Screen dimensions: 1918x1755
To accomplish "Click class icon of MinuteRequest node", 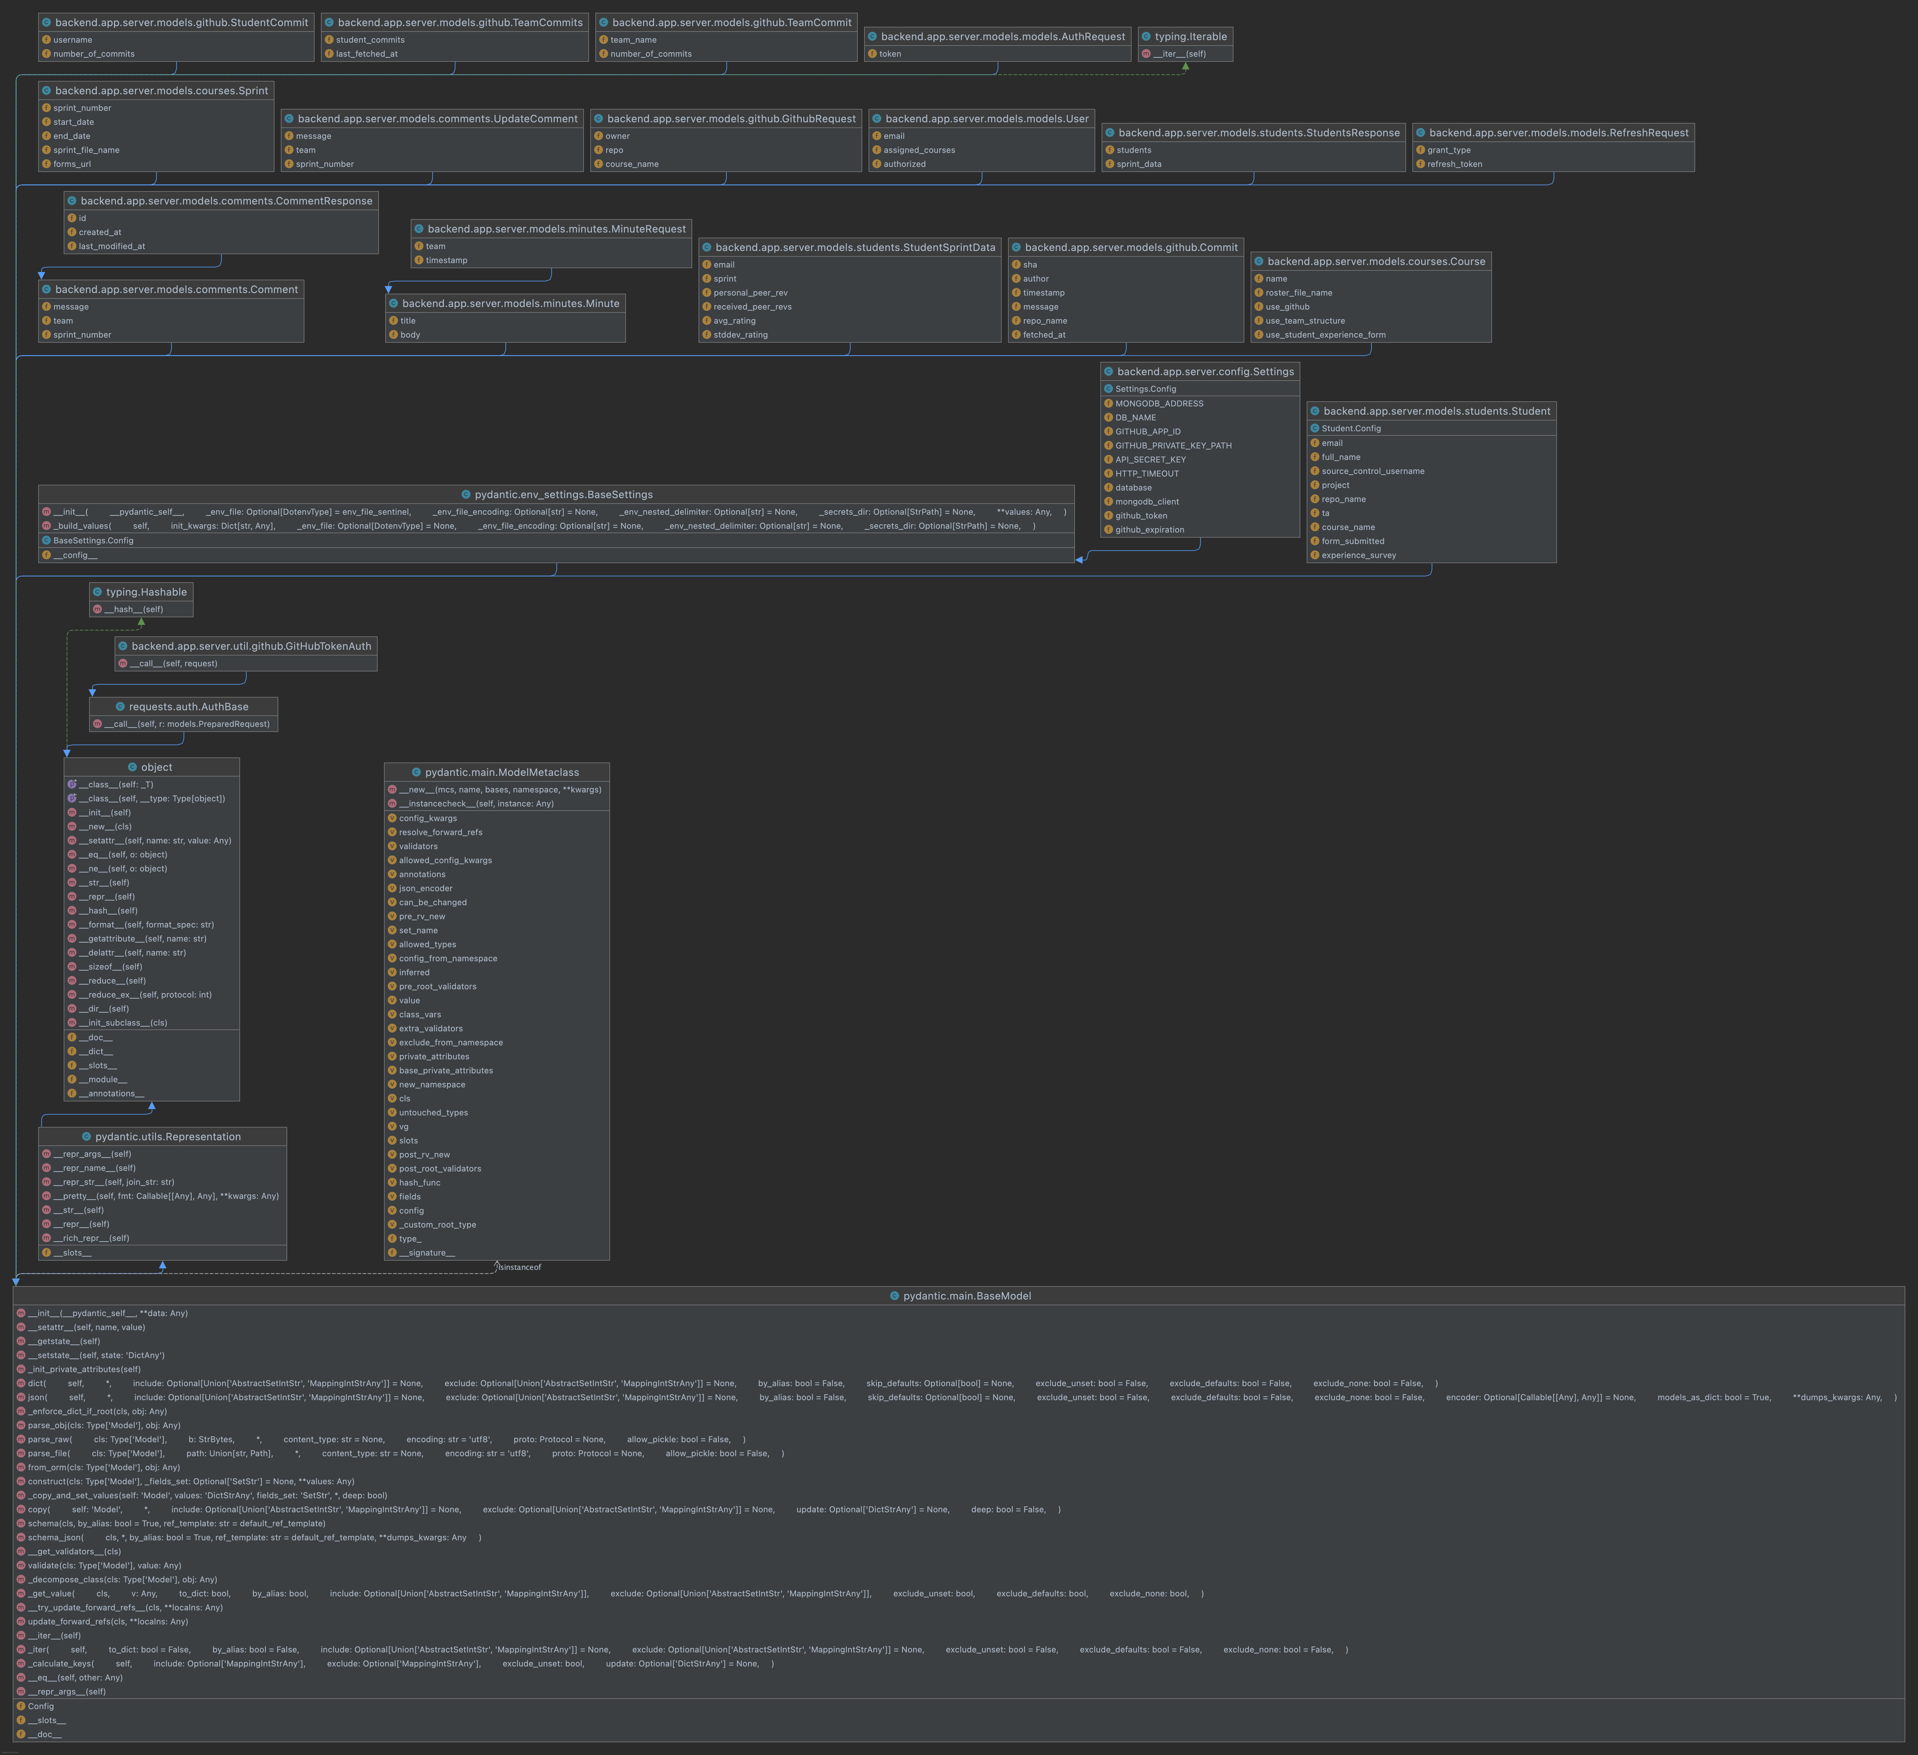I will (419, 229).
